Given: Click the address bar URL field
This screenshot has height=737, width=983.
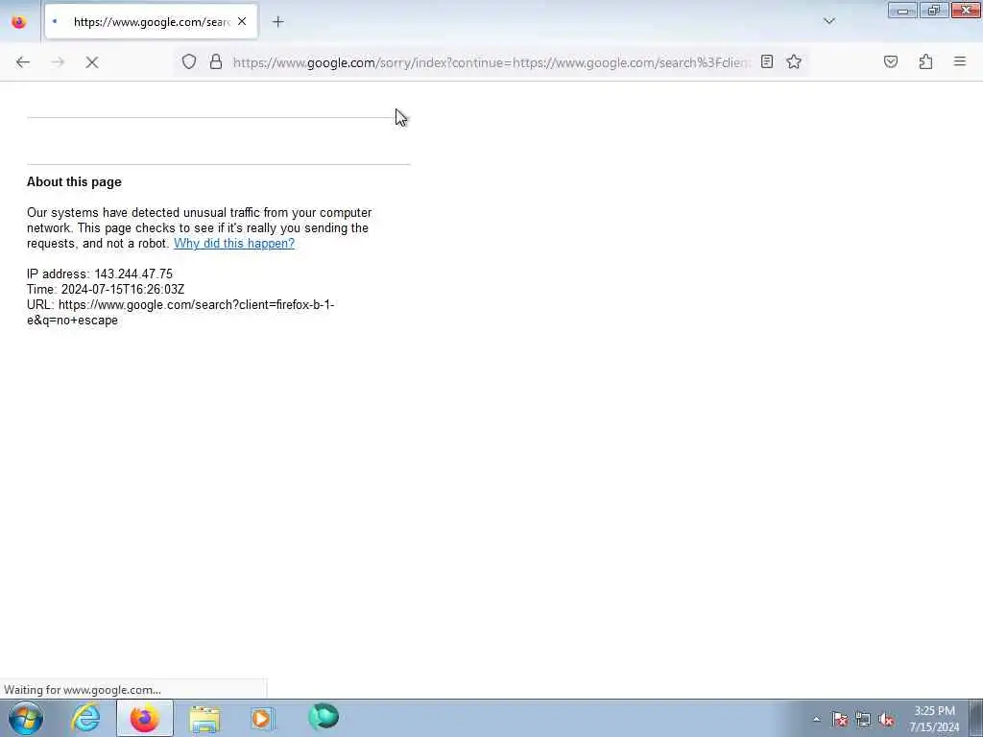Looking at the screenshot, I should point(491,62).
